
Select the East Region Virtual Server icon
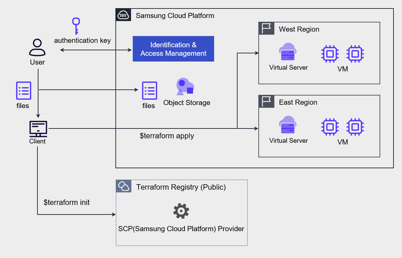coord(288,125)
